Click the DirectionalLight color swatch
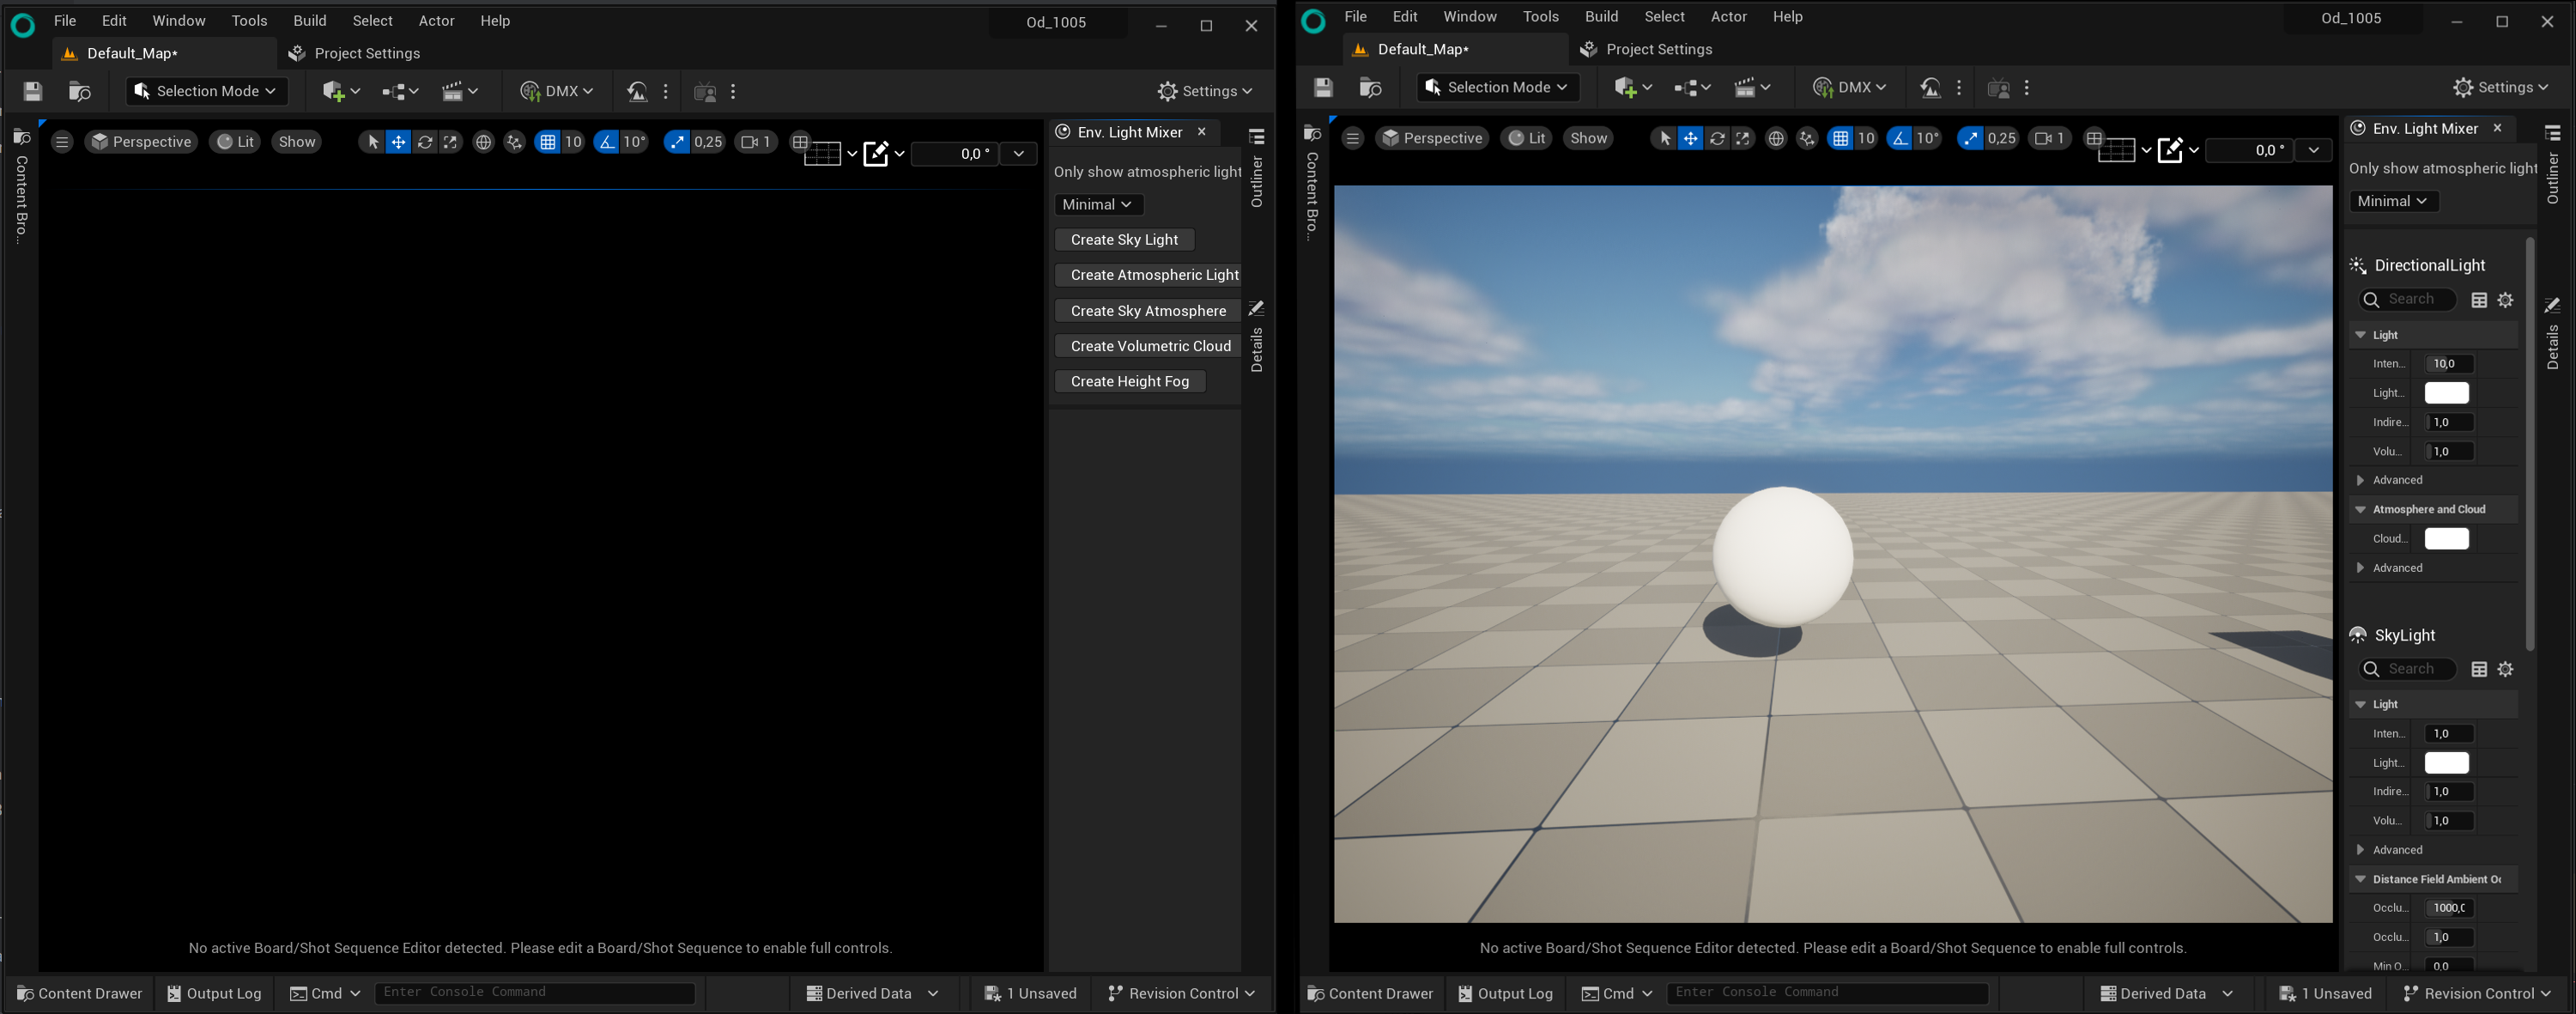 2448,392
